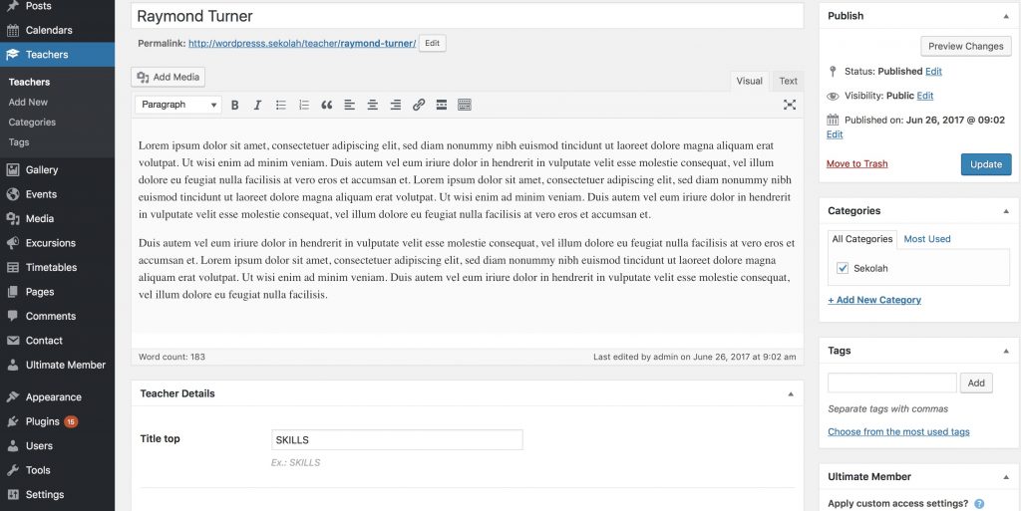Insert Read More tag

click(x=442, y=105)
